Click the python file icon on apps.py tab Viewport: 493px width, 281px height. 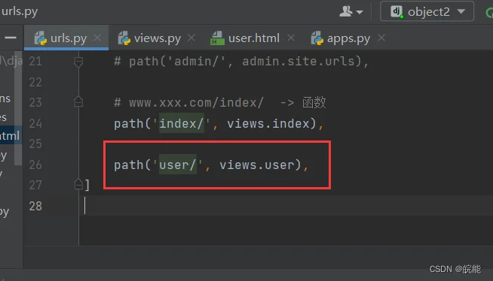coord(317,38)
